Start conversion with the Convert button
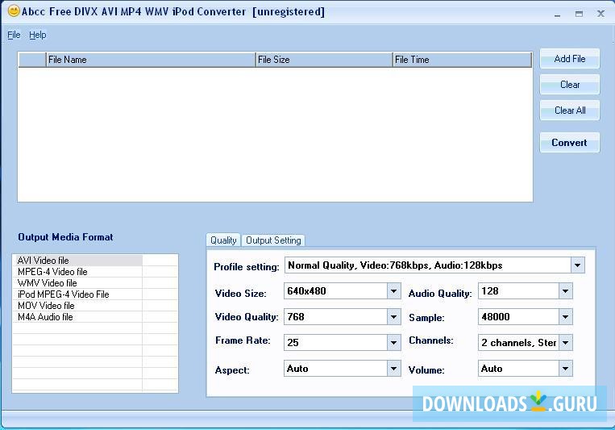This screenshot has height=430, width=615. coord(570,143)
